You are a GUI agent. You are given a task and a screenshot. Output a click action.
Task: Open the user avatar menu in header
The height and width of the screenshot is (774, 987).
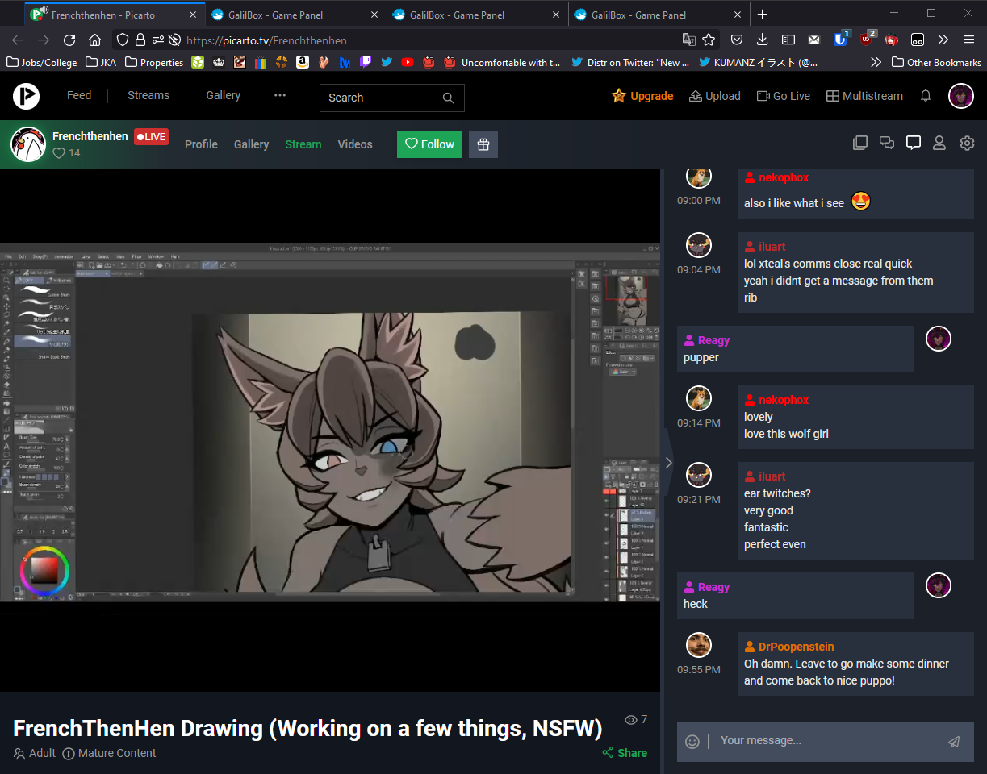coord(961,96)
